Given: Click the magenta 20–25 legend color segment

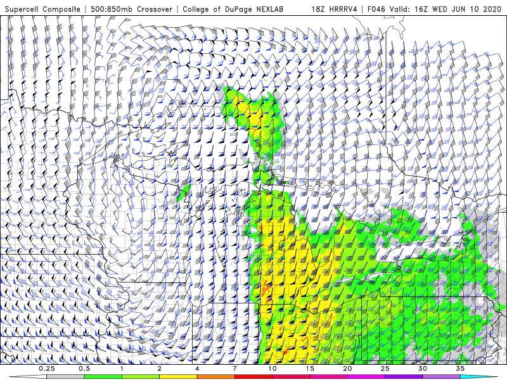Looking at the screenshot, I should [x=366, y=377].
